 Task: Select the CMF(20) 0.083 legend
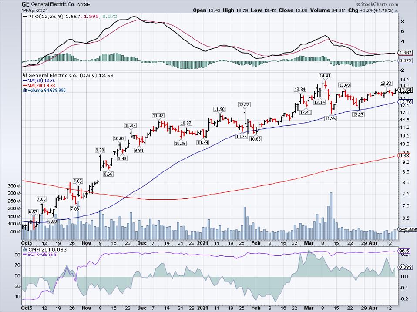(47, 249)
